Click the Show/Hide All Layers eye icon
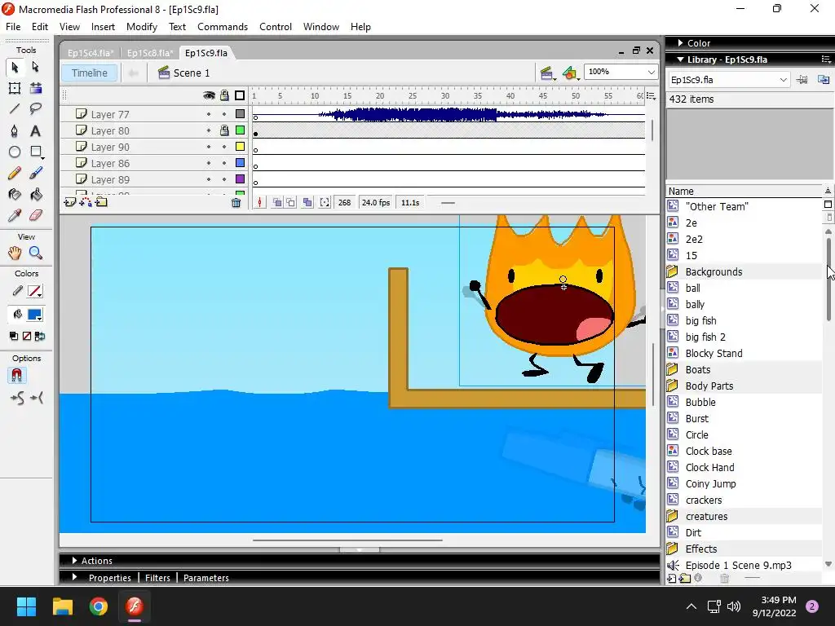This screenshot has height=626, width=835. [x=209, y=95]
